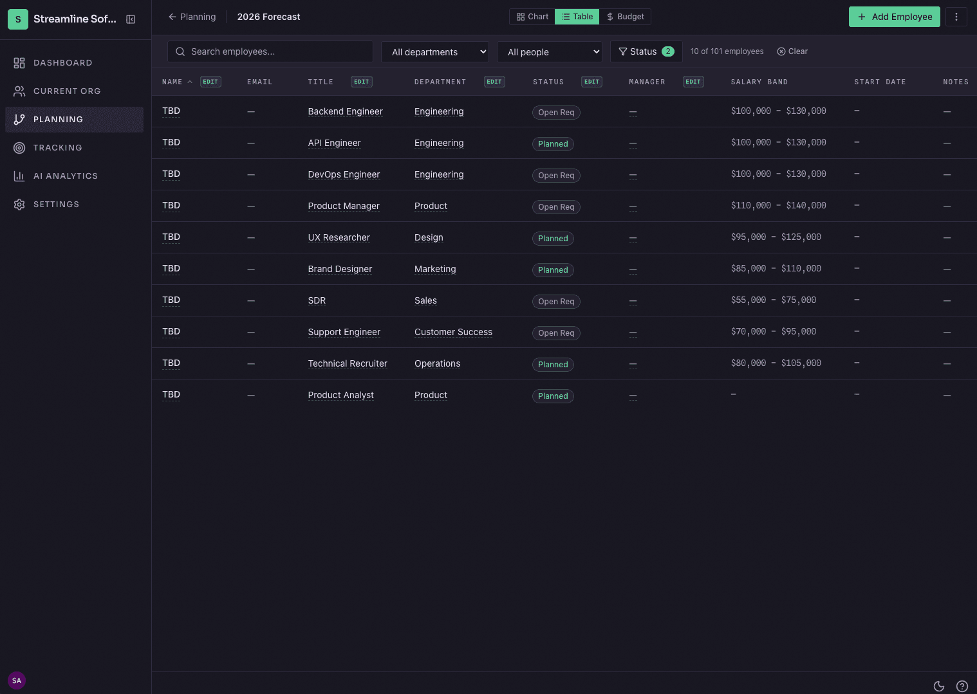Screen dimensions: 977x694
Task: Click the Product Analyst title
Action: point(340,395)
